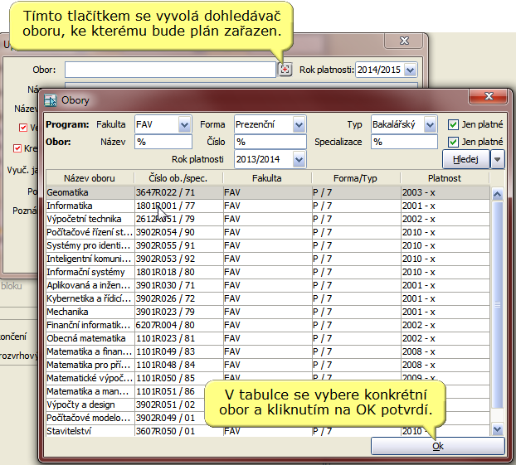Confirm selection with the Ok button
Screen dimensions: 516x465
pos(438,446)
